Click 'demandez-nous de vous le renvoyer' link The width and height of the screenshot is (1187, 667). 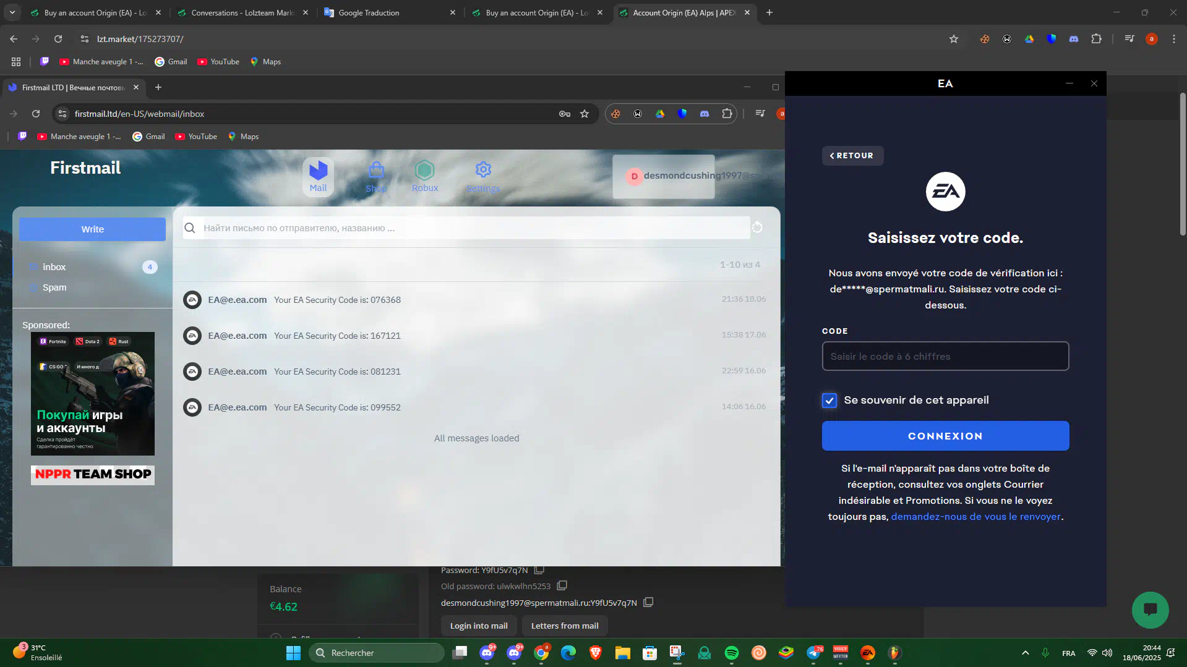975,517
